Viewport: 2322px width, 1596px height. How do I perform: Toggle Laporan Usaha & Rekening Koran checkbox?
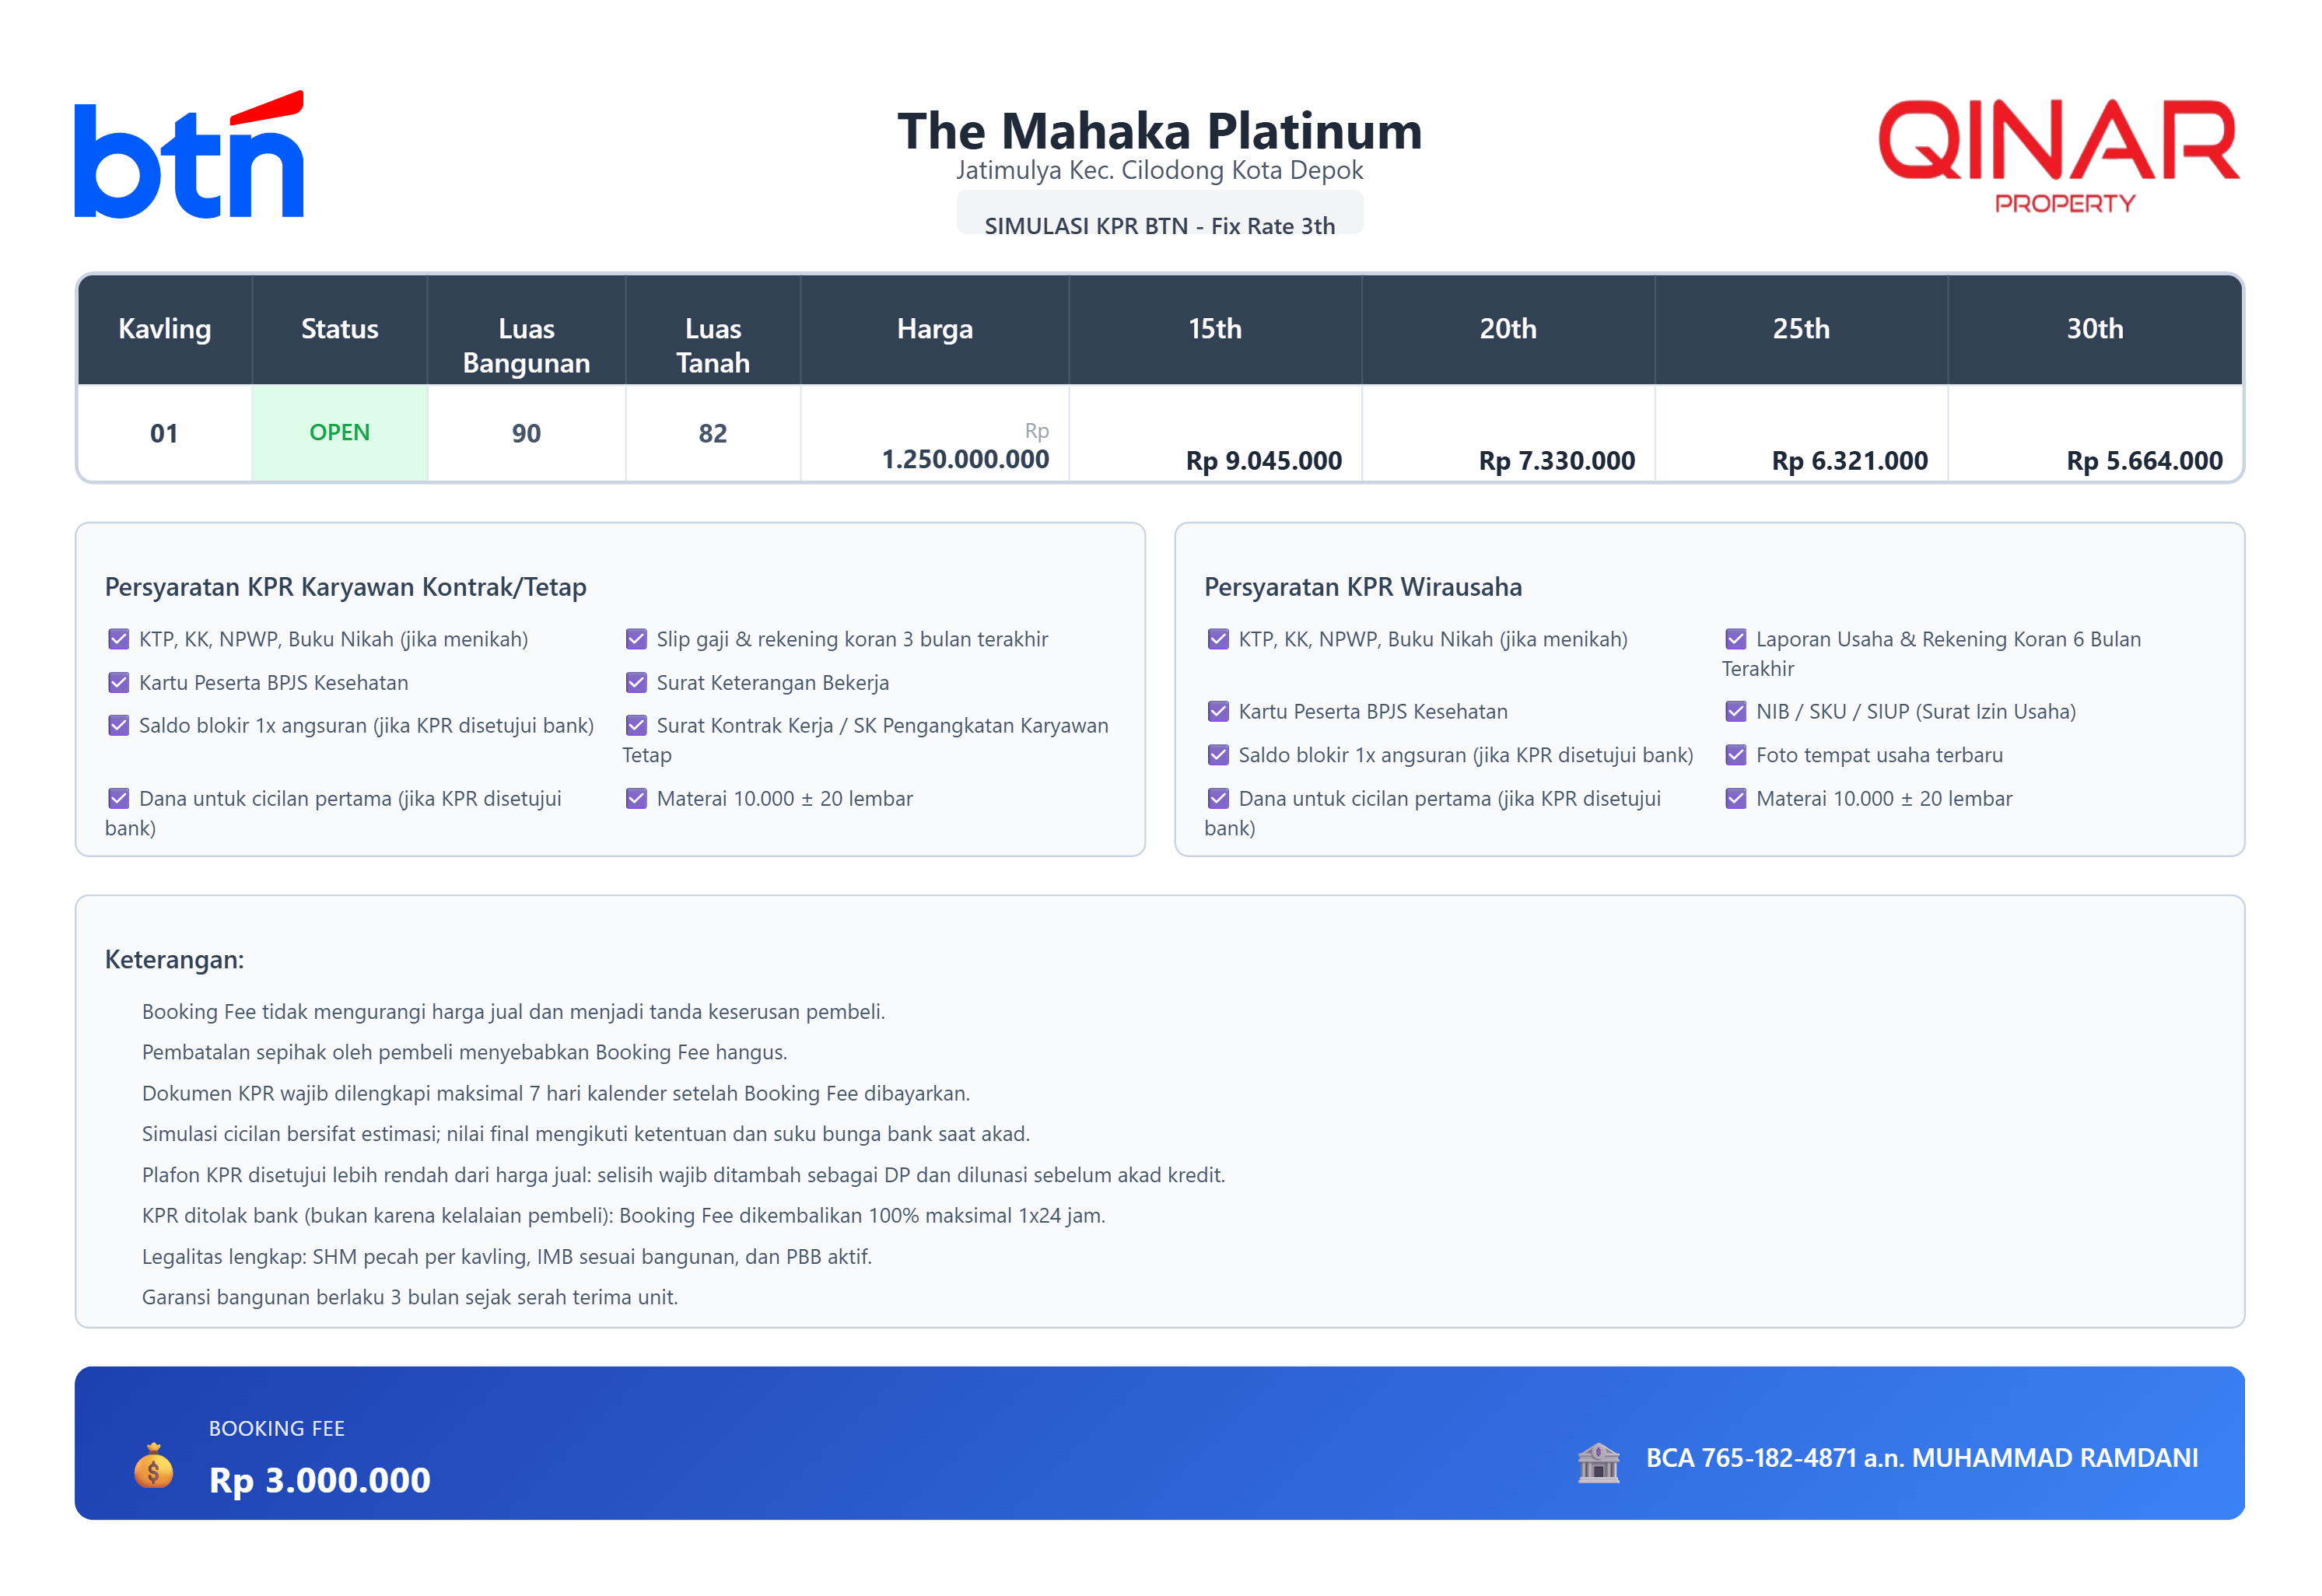[x=1735, y=639]
